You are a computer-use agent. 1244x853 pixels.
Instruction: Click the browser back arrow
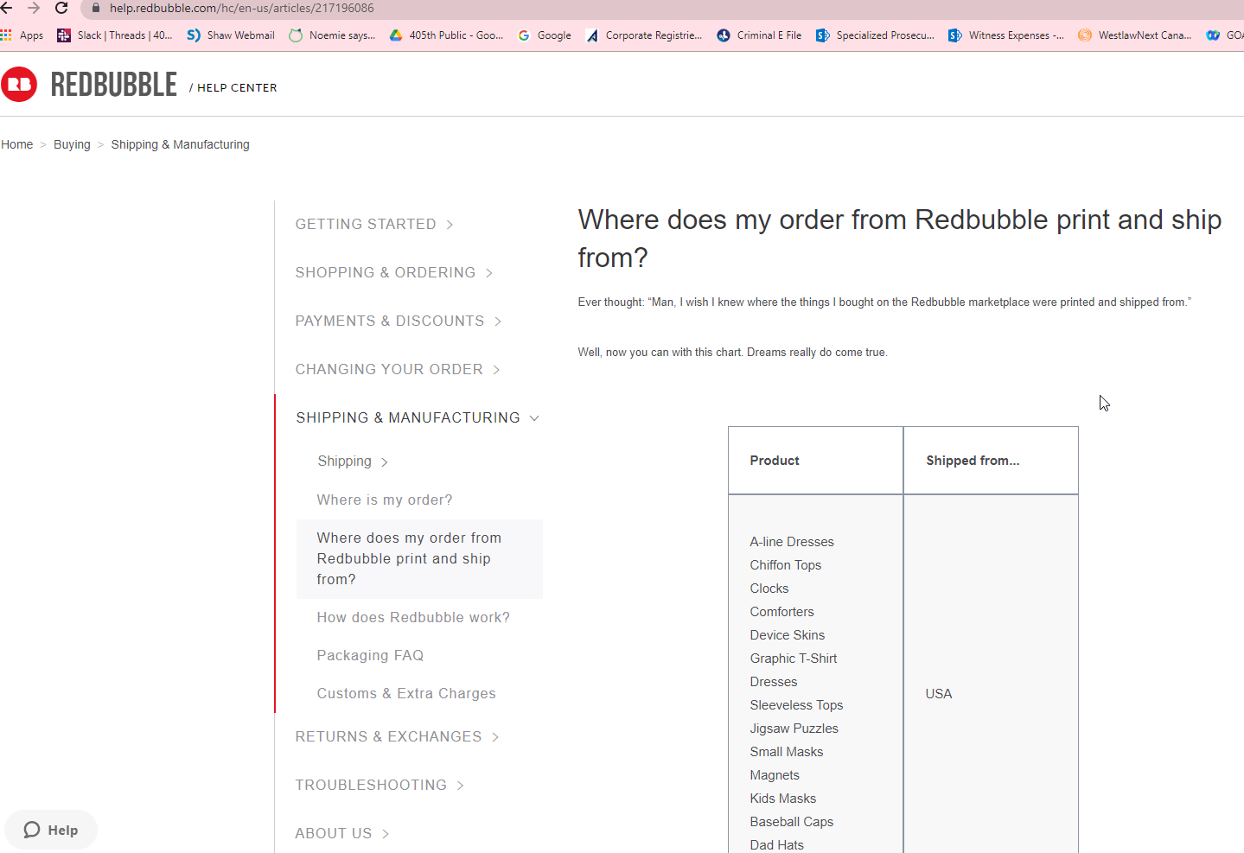[6, 8]
